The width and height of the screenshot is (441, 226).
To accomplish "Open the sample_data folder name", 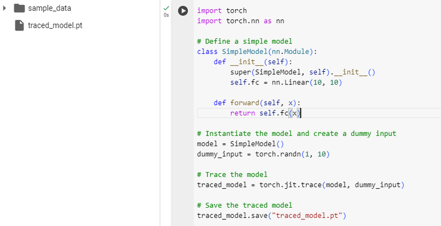I will [x=49, y=9].
